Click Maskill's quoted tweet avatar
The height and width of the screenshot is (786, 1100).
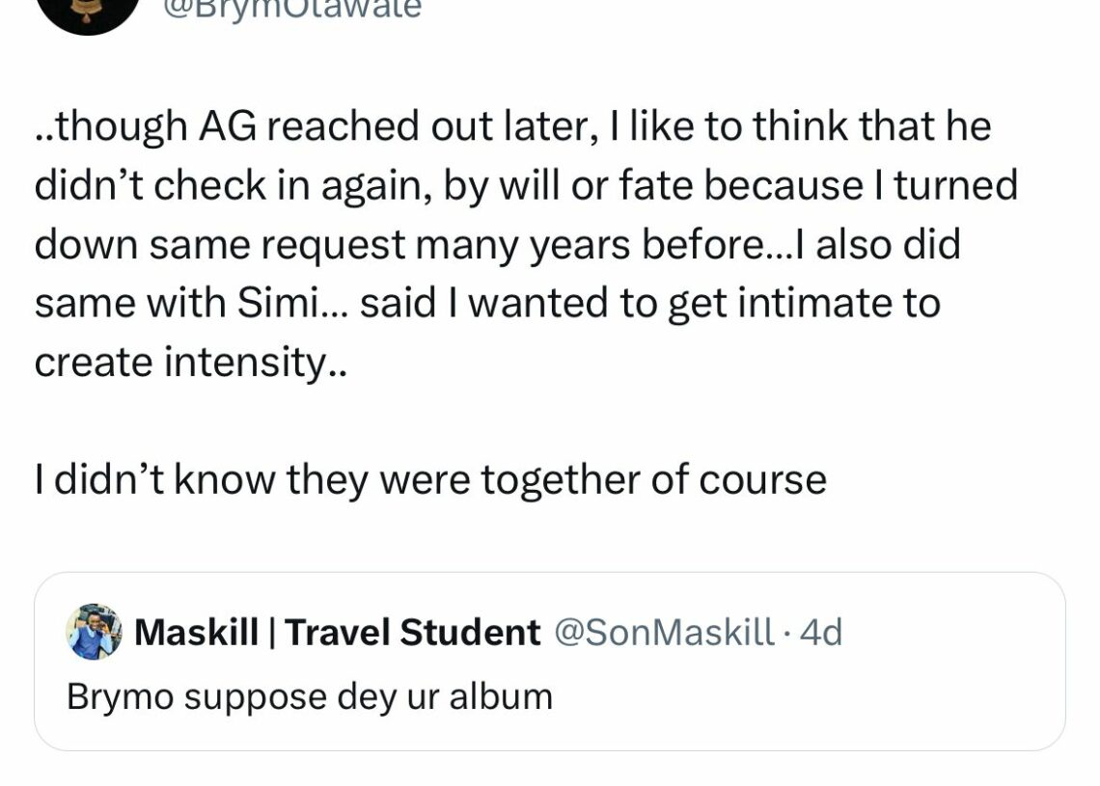pyautogui.click(x=94, y=631)
